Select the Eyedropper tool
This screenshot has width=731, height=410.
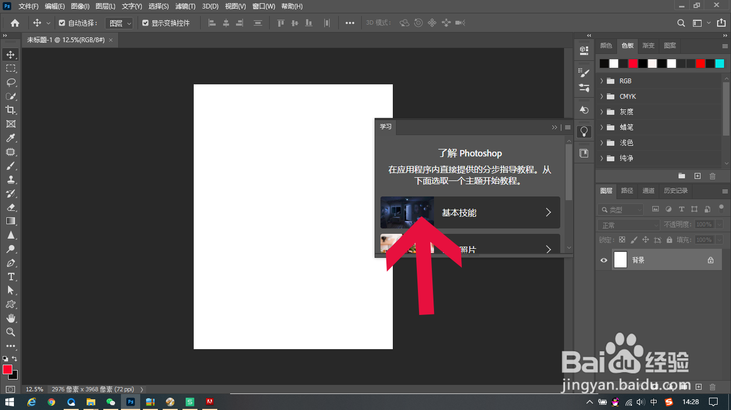(10, 138)
